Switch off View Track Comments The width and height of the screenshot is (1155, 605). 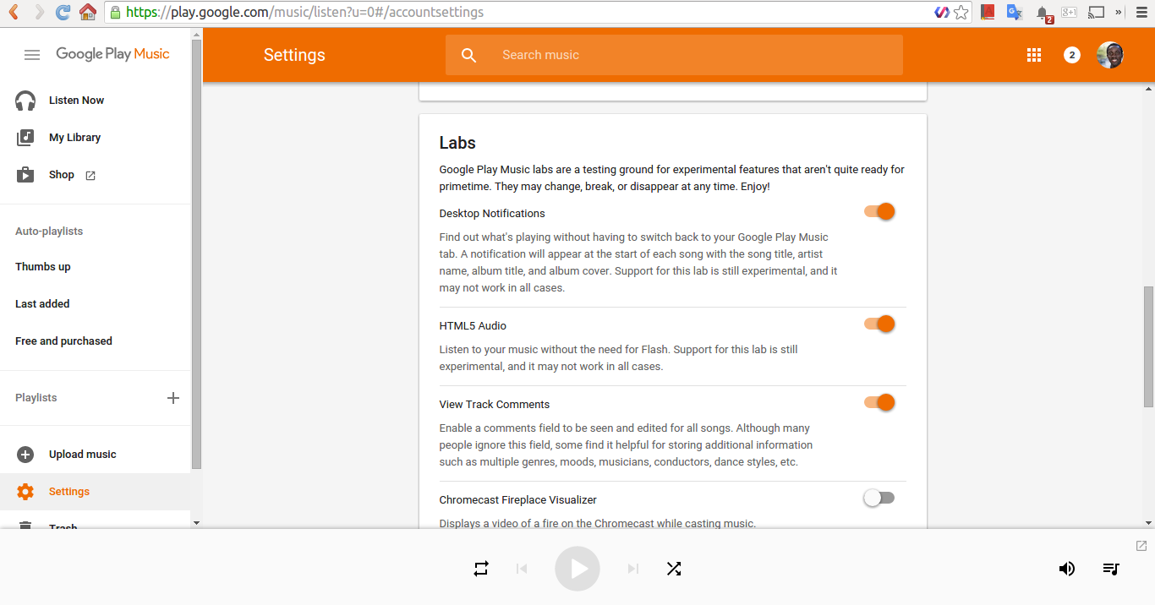(x=879, y=403)
